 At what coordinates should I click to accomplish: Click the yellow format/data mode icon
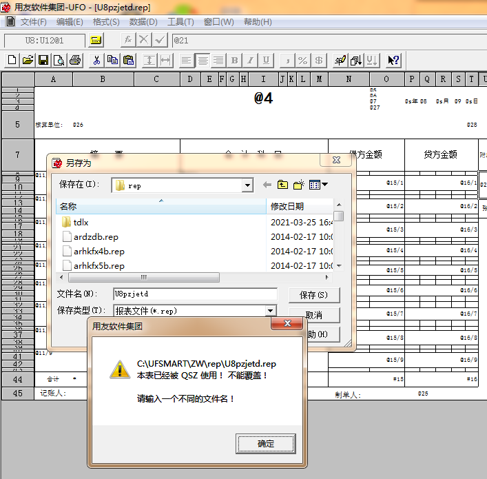96,40
